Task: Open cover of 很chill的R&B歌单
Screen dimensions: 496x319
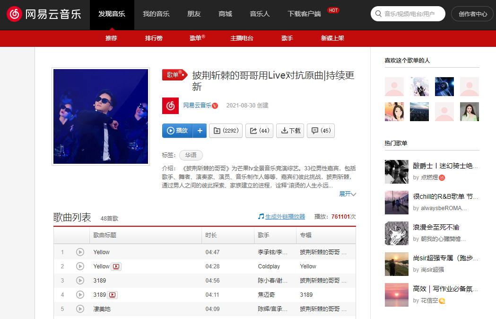Action: 397,203
